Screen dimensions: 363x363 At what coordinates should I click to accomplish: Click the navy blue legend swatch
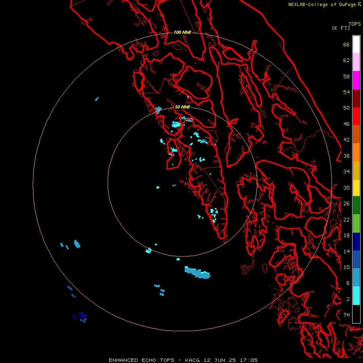pos(356,242)
